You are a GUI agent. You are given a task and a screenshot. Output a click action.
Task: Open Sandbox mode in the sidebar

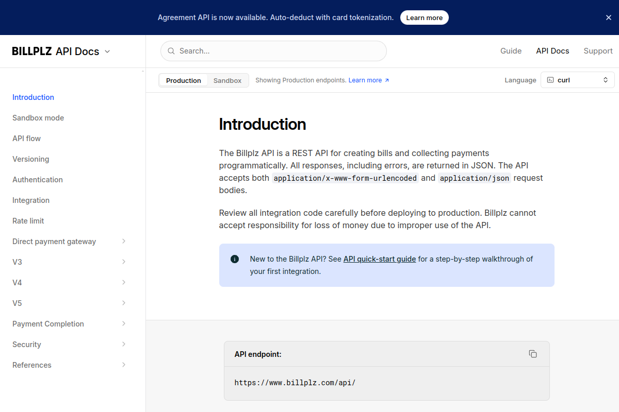[38, 118]
